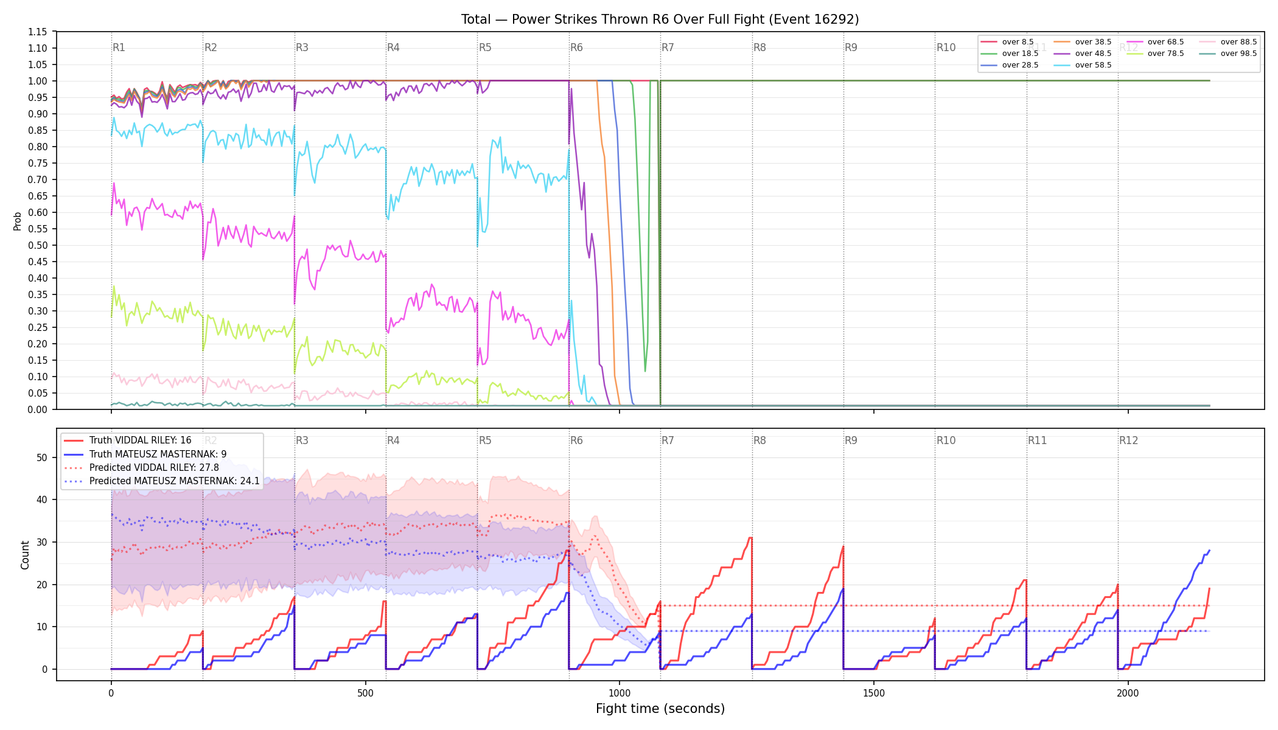This screenshot has width=1278, height=730.
Task: Click the 50 tick on the Count axis
Action: coord(42,457)
